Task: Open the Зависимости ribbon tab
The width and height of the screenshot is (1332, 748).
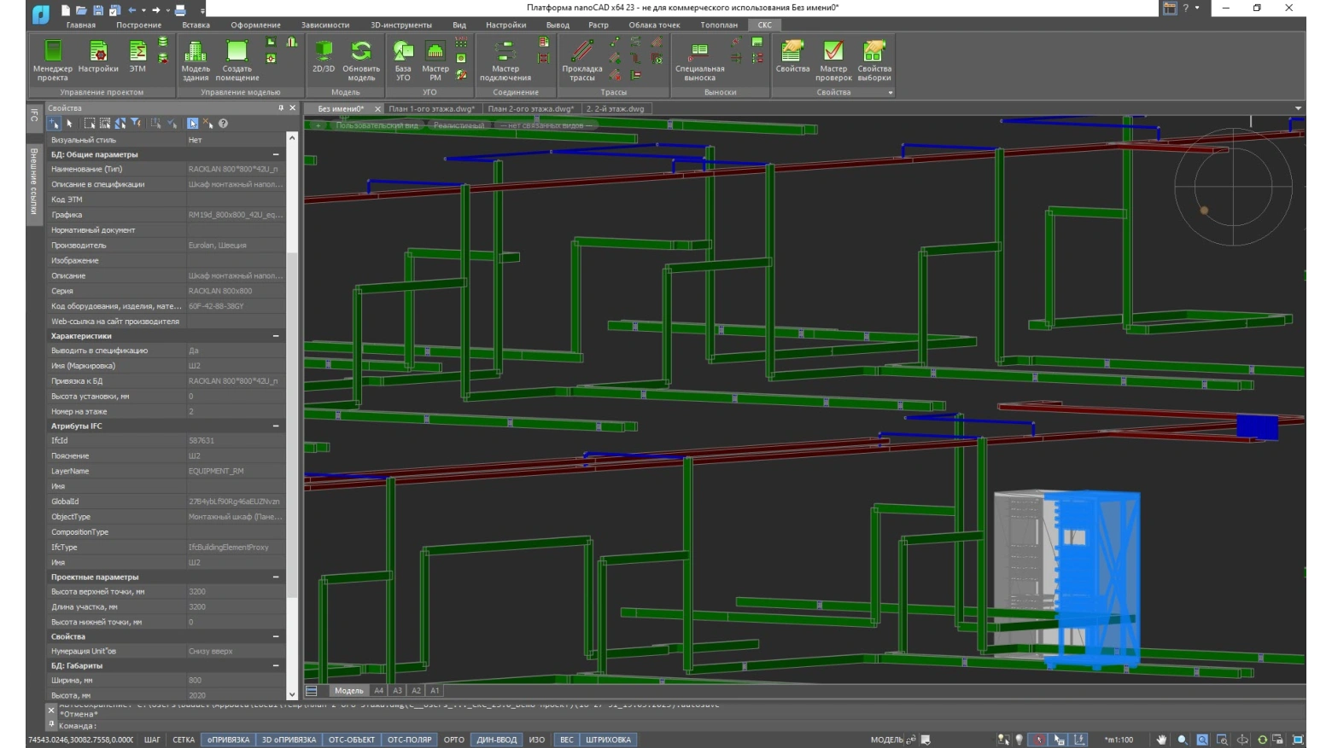Action: (325, 25)
